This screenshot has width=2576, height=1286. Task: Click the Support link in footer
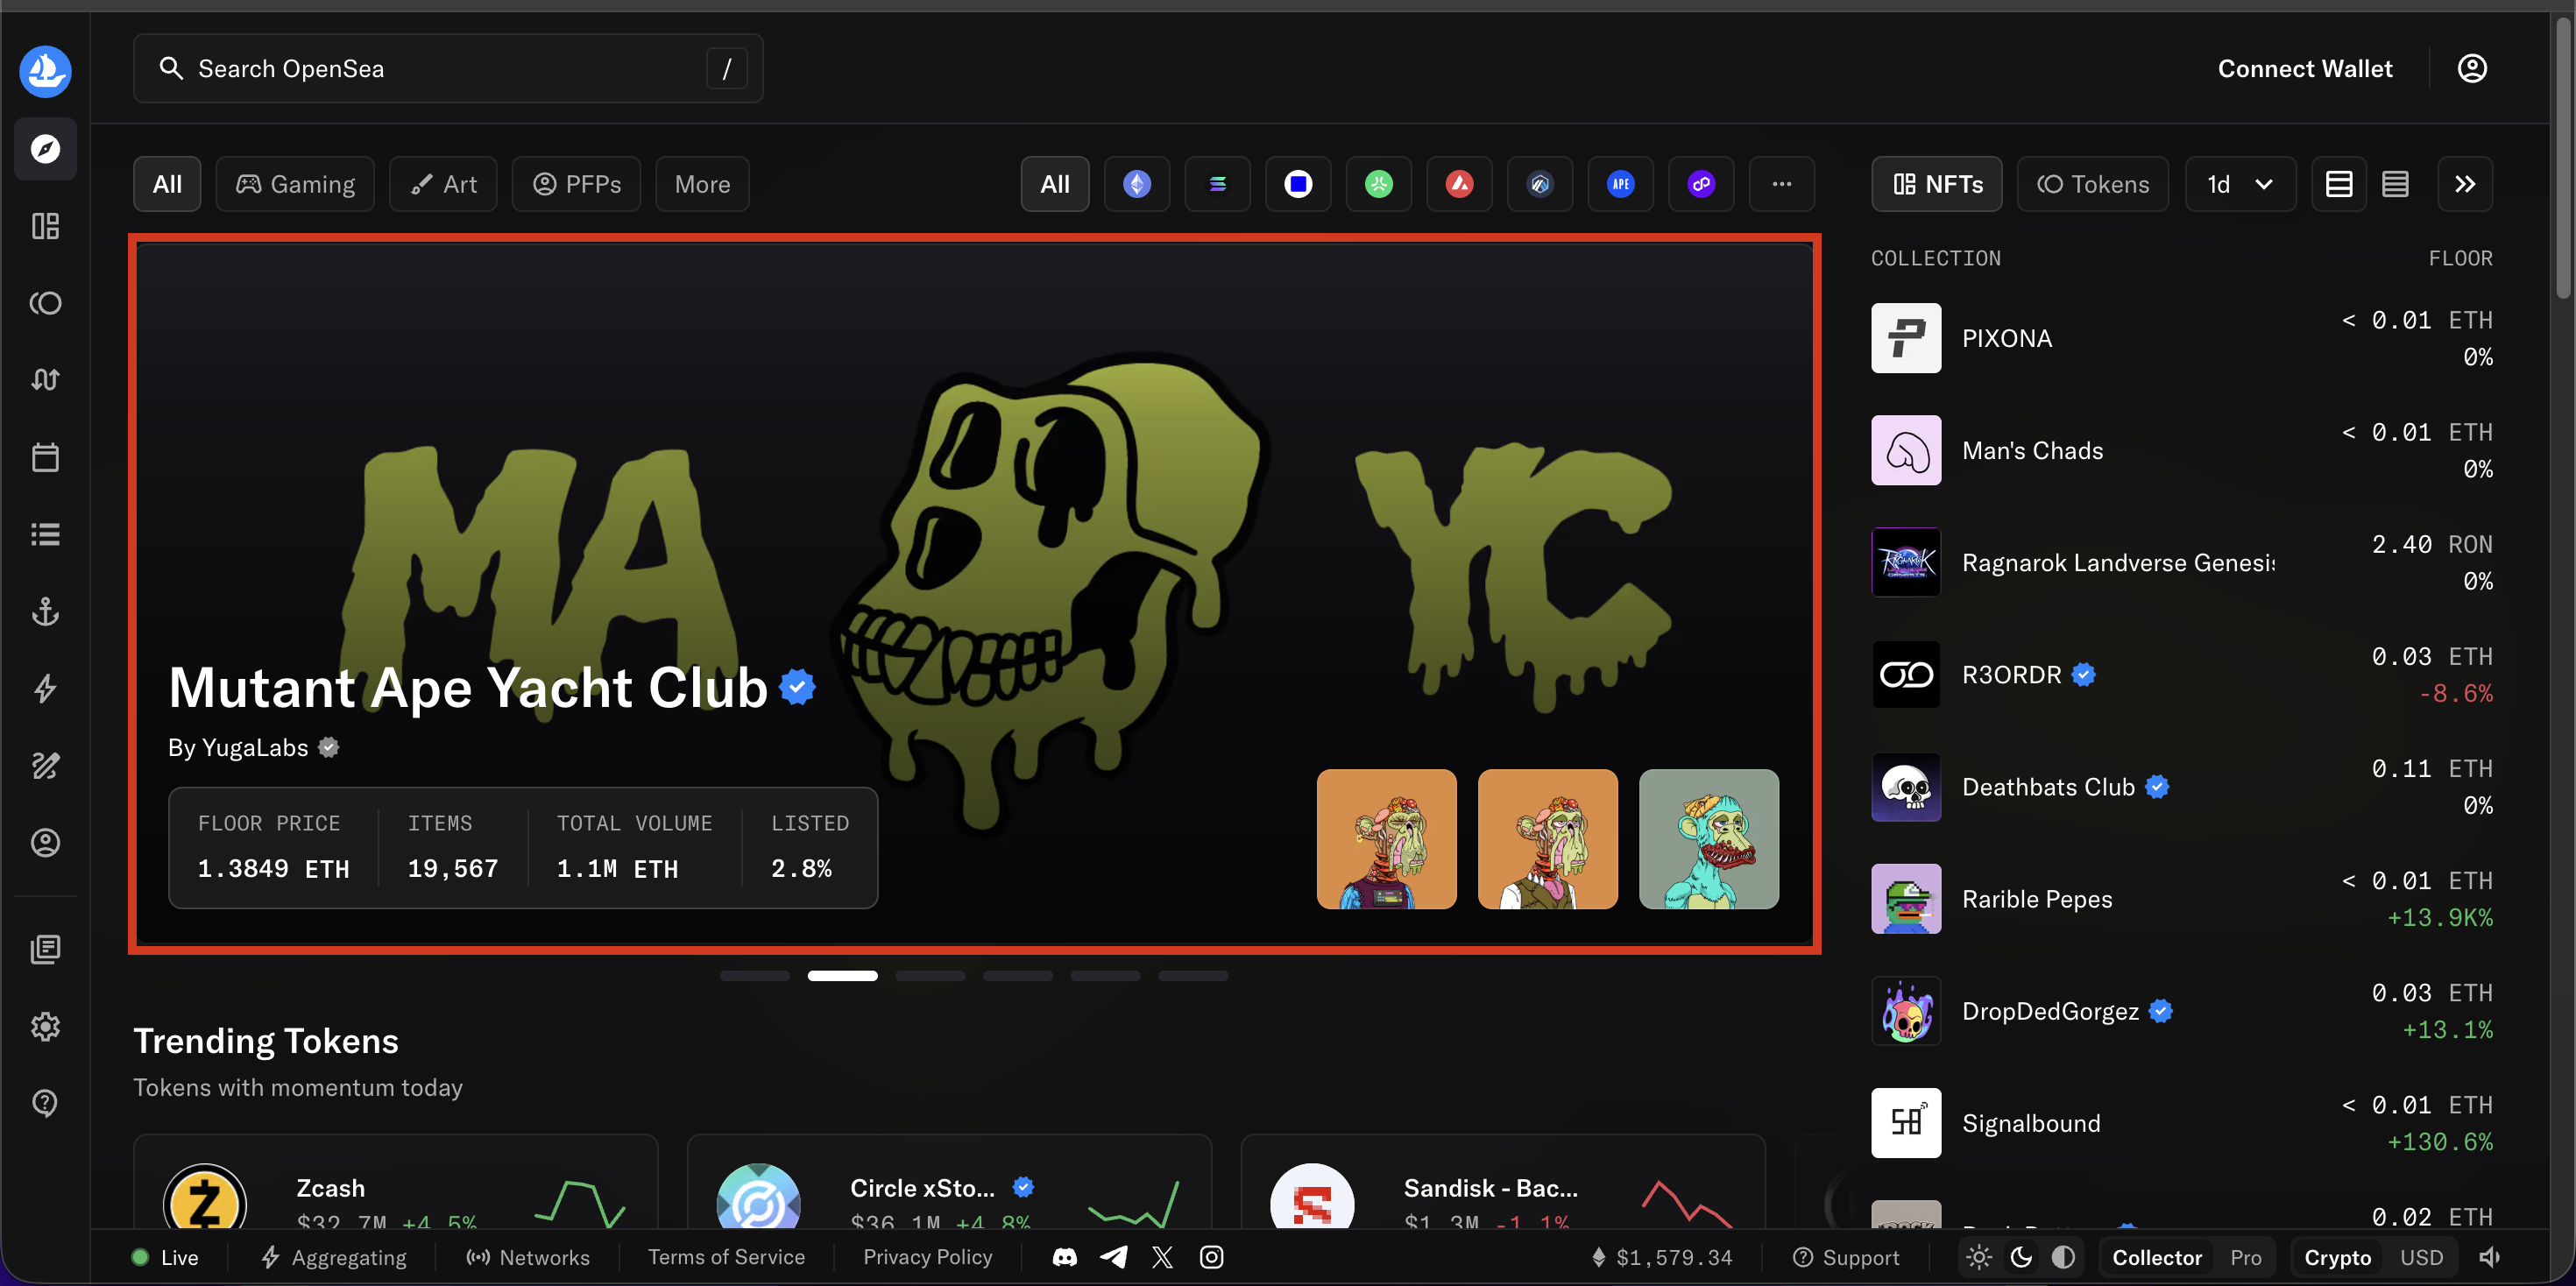click(x=1846, y=1257)
